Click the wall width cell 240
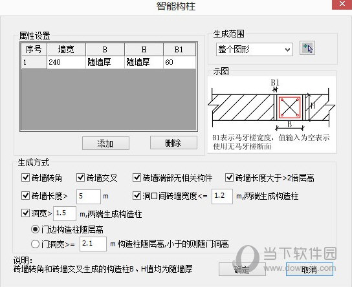This screenshot has height=287, width=352. (66, 62)
